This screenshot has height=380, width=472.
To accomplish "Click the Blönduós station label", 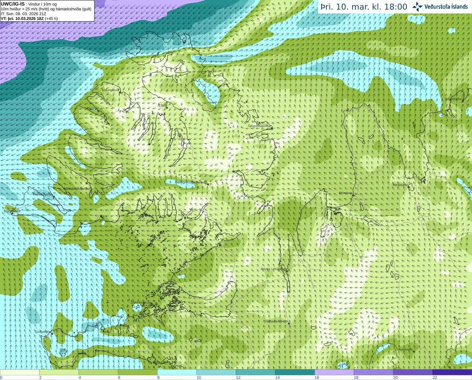I will 346,193.
